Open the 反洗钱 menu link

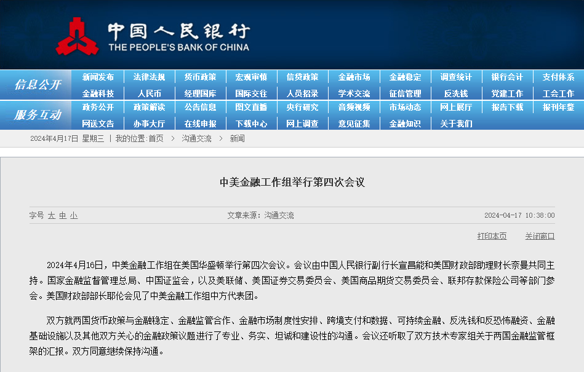456,93
